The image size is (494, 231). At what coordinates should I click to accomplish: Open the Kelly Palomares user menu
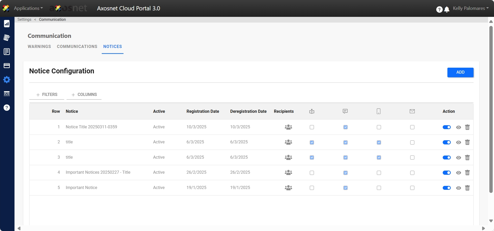[x=470, y=8]
